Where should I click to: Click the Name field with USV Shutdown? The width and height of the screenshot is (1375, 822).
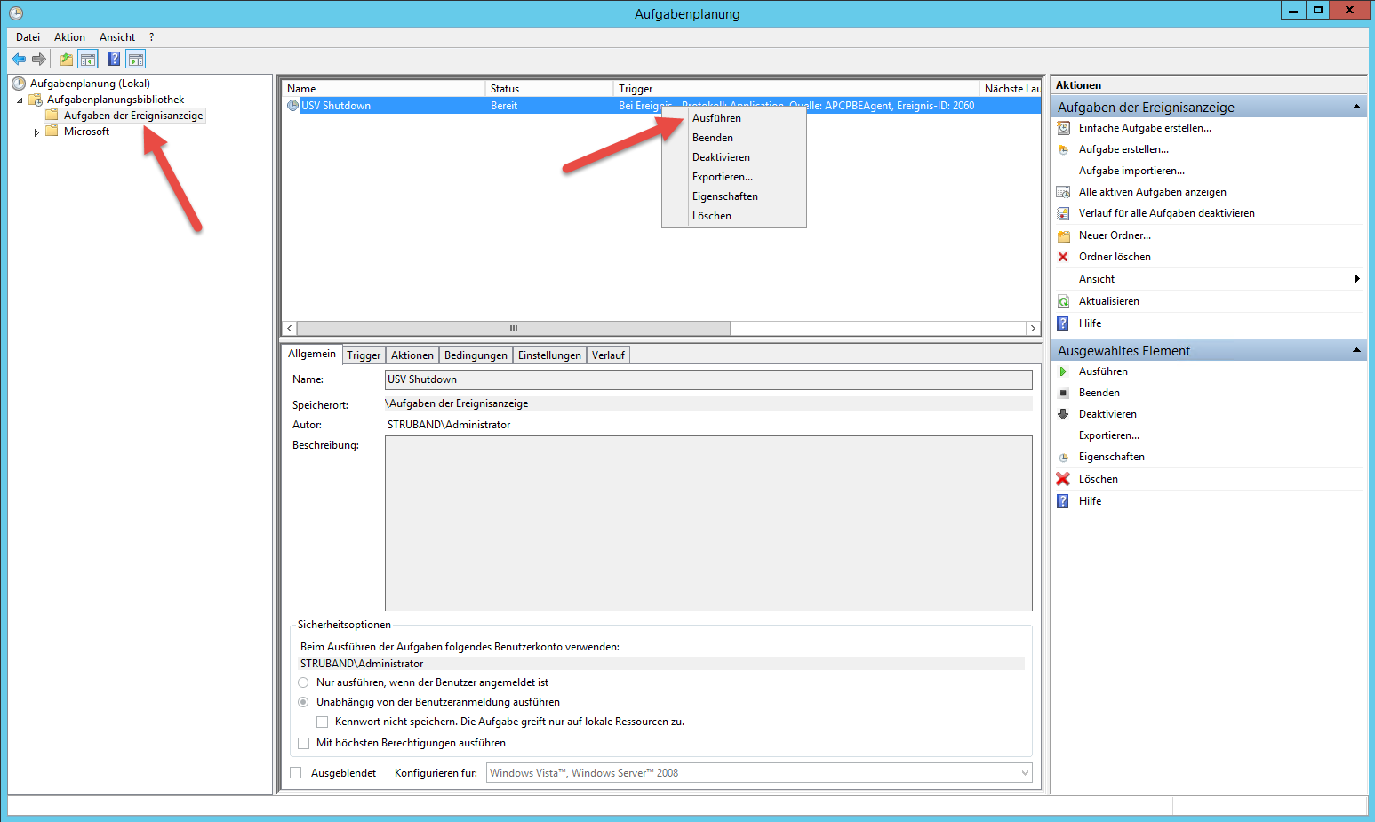(x=707, y=379)
